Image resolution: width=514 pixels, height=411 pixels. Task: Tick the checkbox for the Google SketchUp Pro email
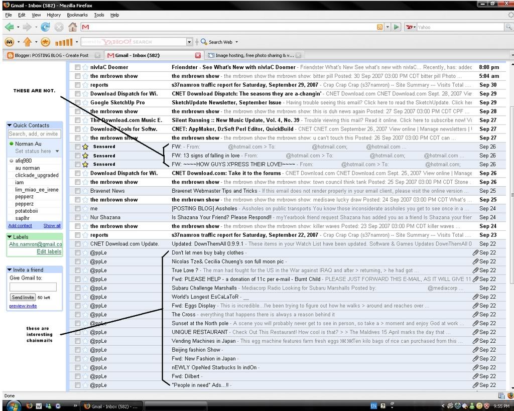tap(77, 102)
